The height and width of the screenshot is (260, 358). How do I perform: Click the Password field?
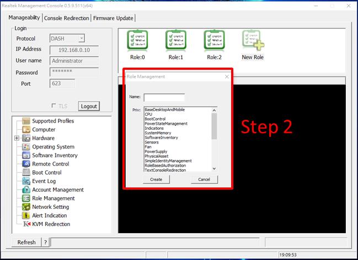coord(74,72)
